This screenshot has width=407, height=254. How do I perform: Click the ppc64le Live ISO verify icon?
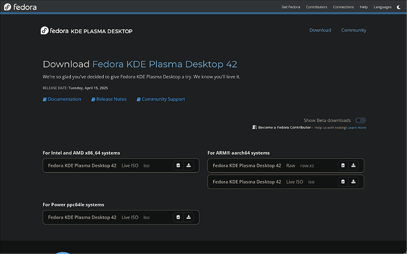(178, 217)
